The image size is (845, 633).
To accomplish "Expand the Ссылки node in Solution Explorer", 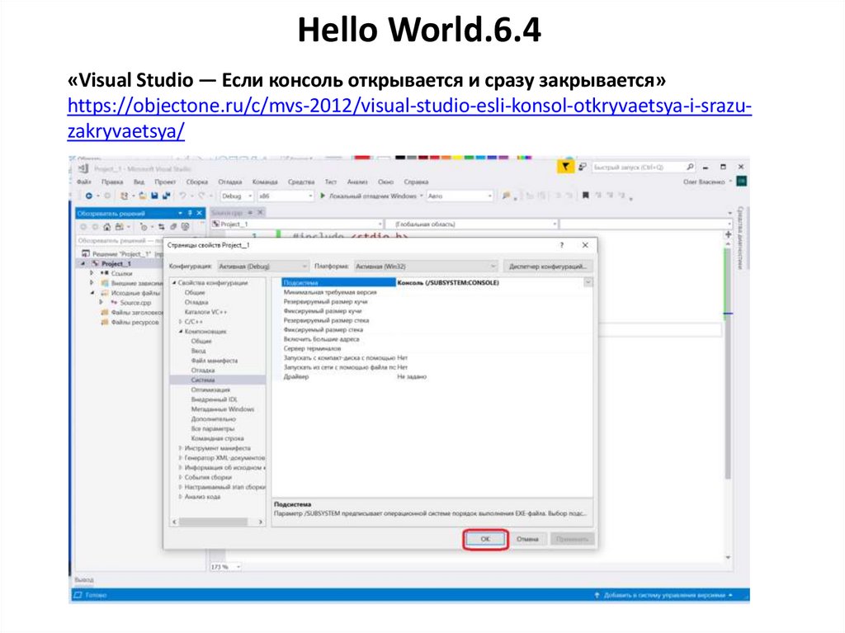I will (x=92, y=273).
